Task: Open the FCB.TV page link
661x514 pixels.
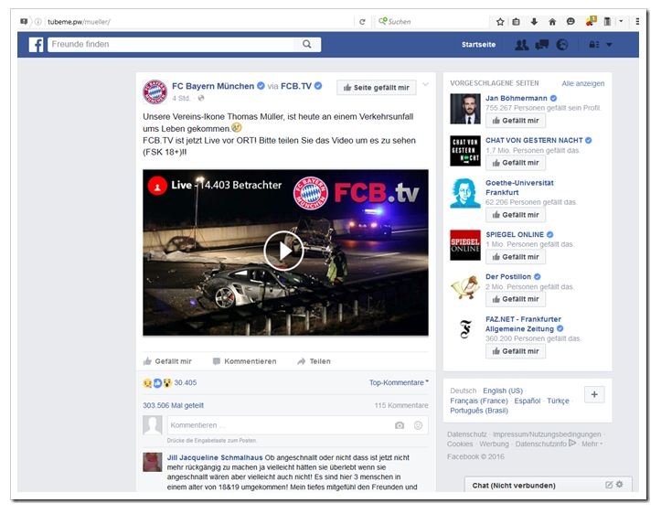Action: (x=296, y=86)
